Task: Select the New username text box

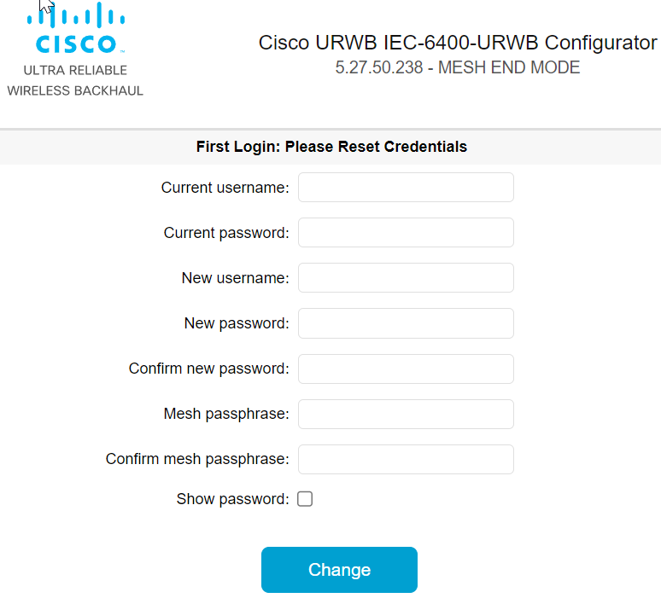Action: point(406,278)
